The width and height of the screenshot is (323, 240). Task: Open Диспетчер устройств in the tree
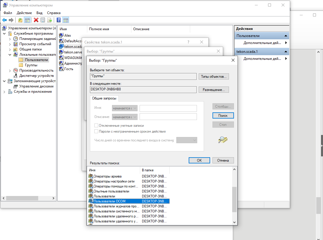pyautogui.click(x=36, y=76)
